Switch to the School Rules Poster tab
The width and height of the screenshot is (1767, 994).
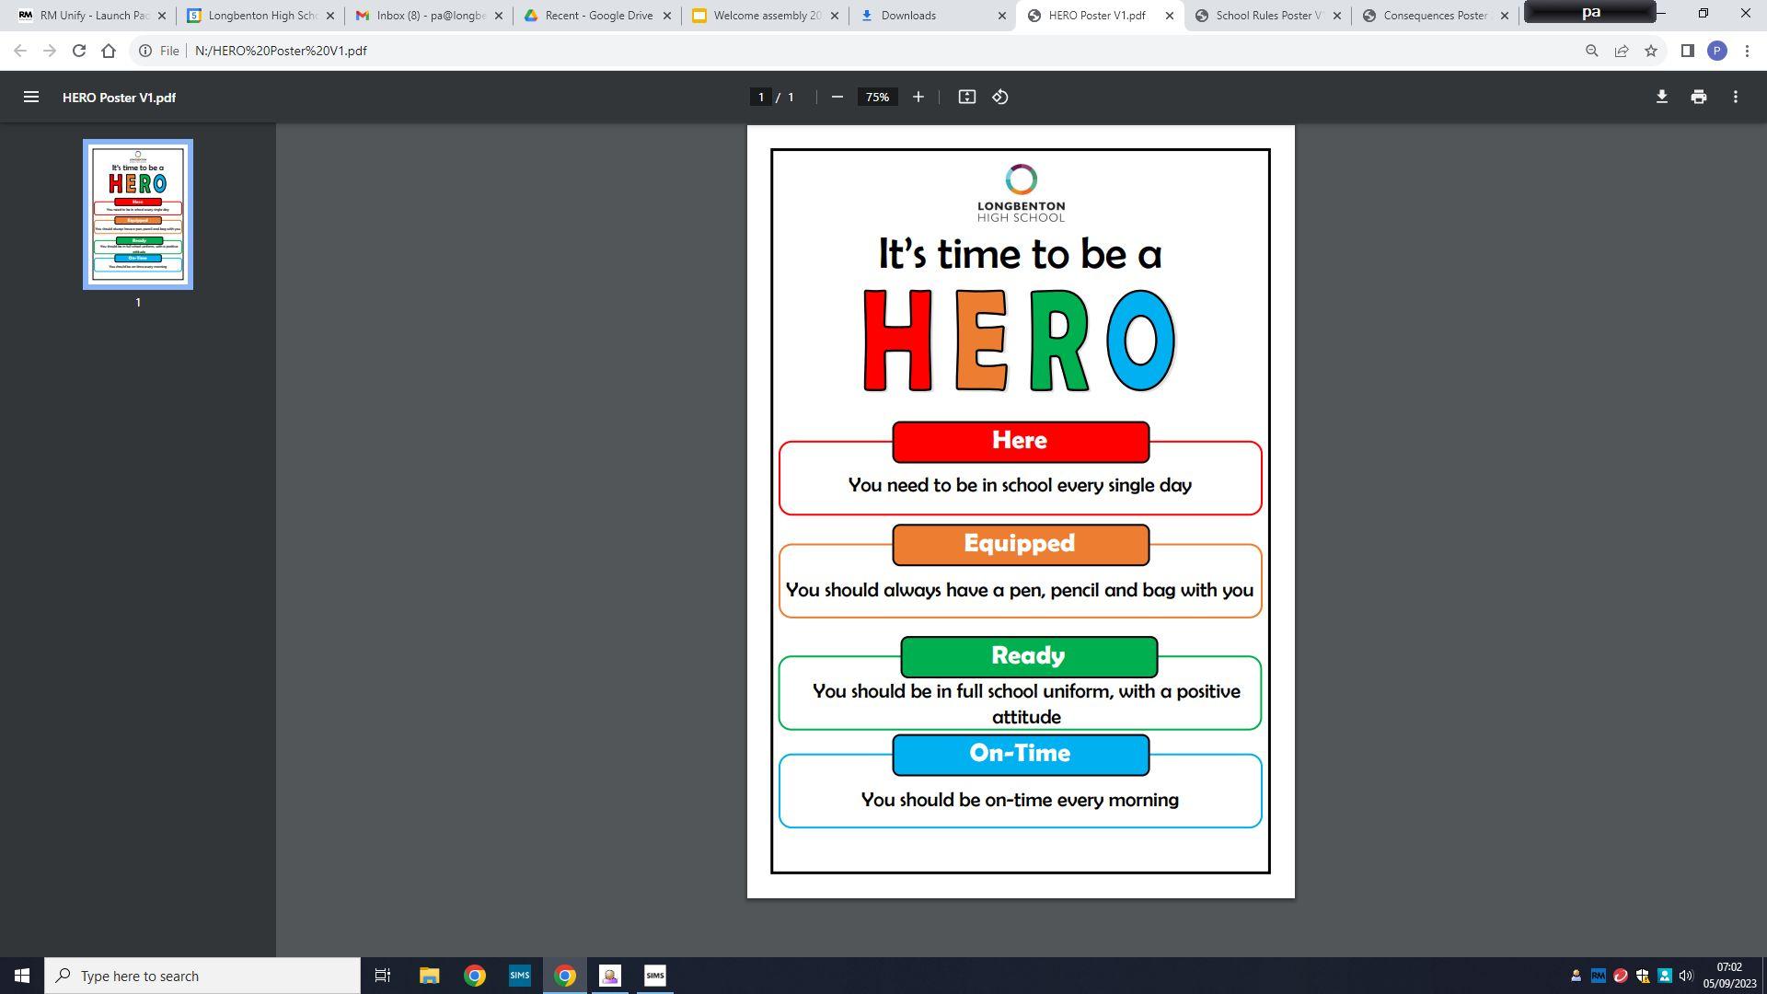[x=1267, y=16]
